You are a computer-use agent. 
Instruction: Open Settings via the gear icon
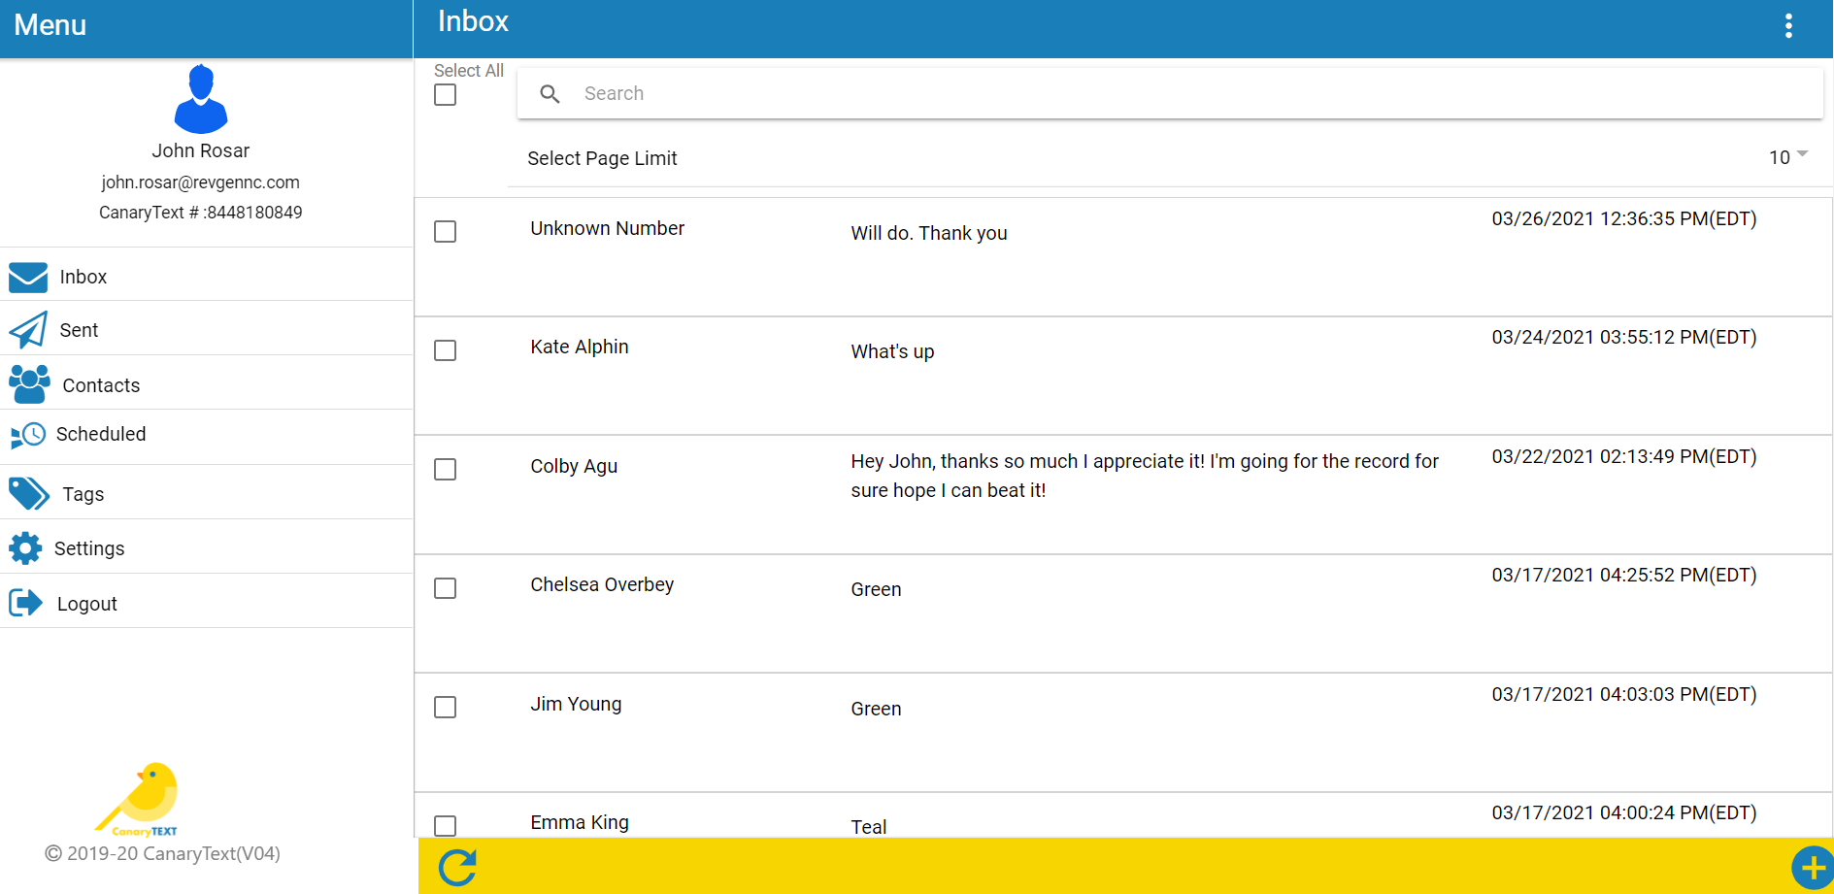point(25,548)
